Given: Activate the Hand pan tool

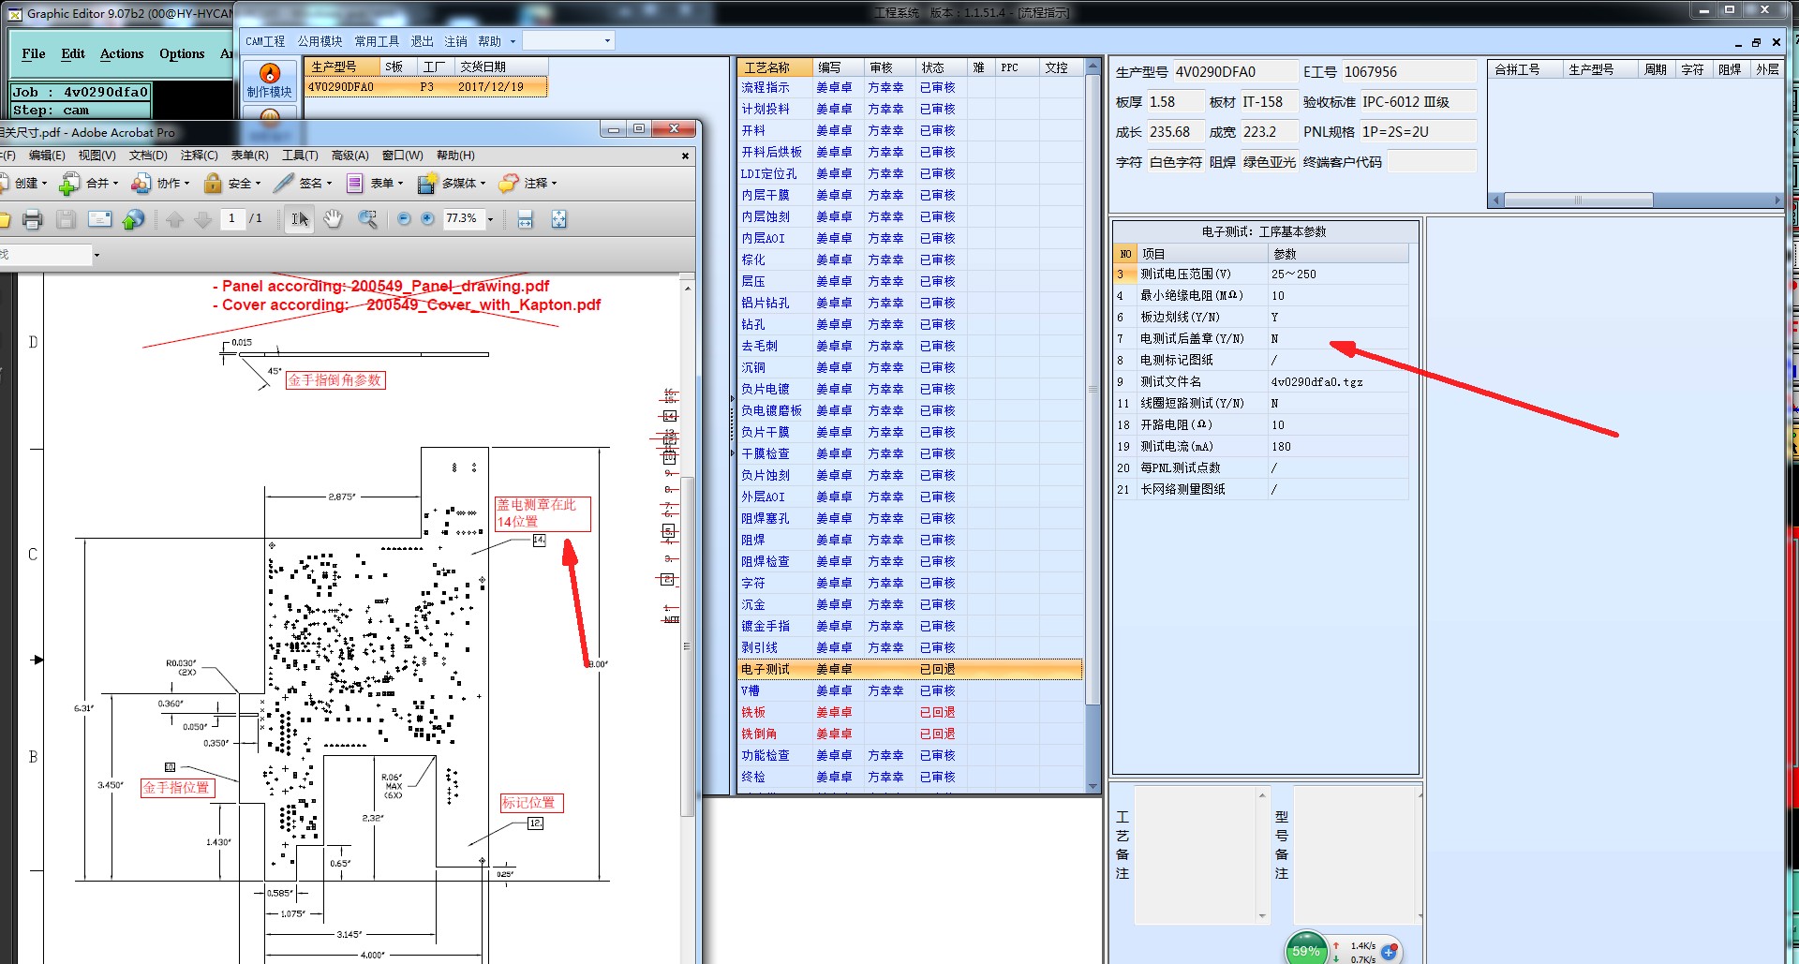Looking at the screenshot, I should [x=333, y=219].
